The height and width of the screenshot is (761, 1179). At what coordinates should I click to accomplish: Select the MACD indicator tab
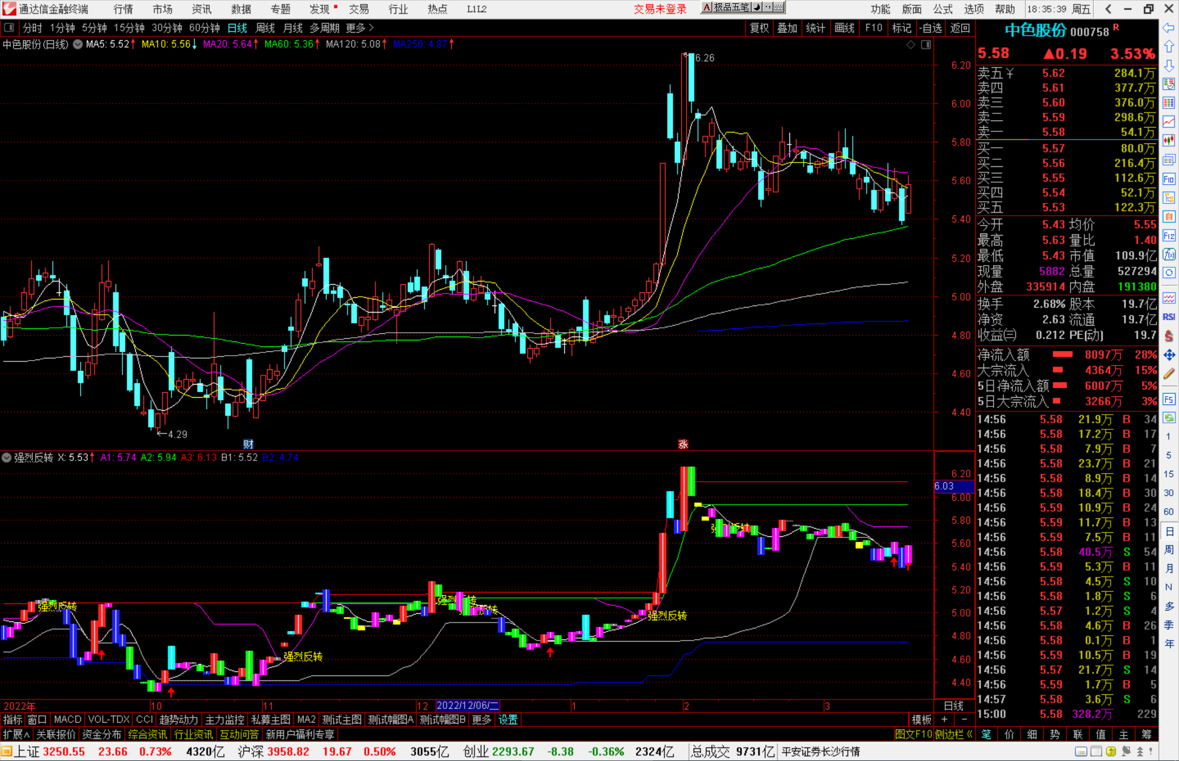pyautogui.click(x=67, y=720)
